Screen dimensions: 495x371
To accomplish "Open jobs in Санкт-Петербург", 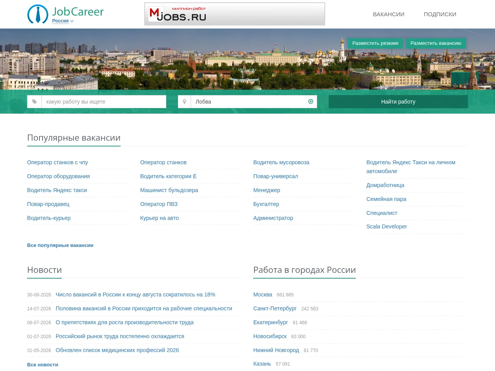I will coord(275,308).
